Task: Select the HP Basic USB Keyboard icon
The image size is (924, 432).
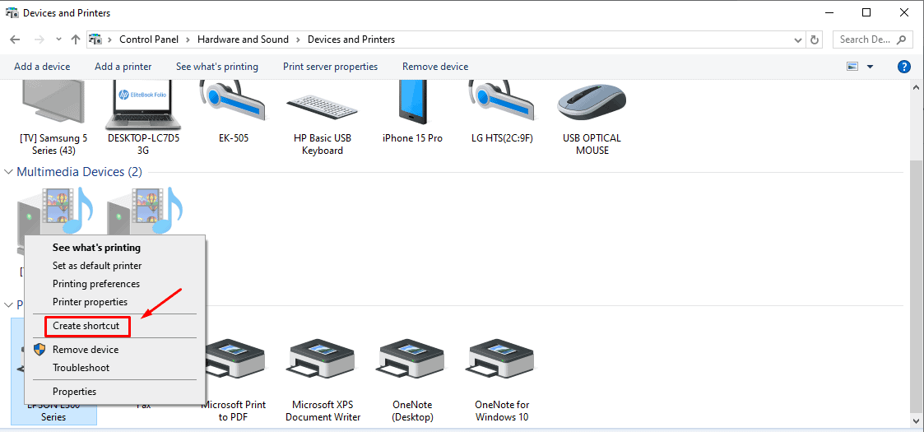Action: point(323,105)
